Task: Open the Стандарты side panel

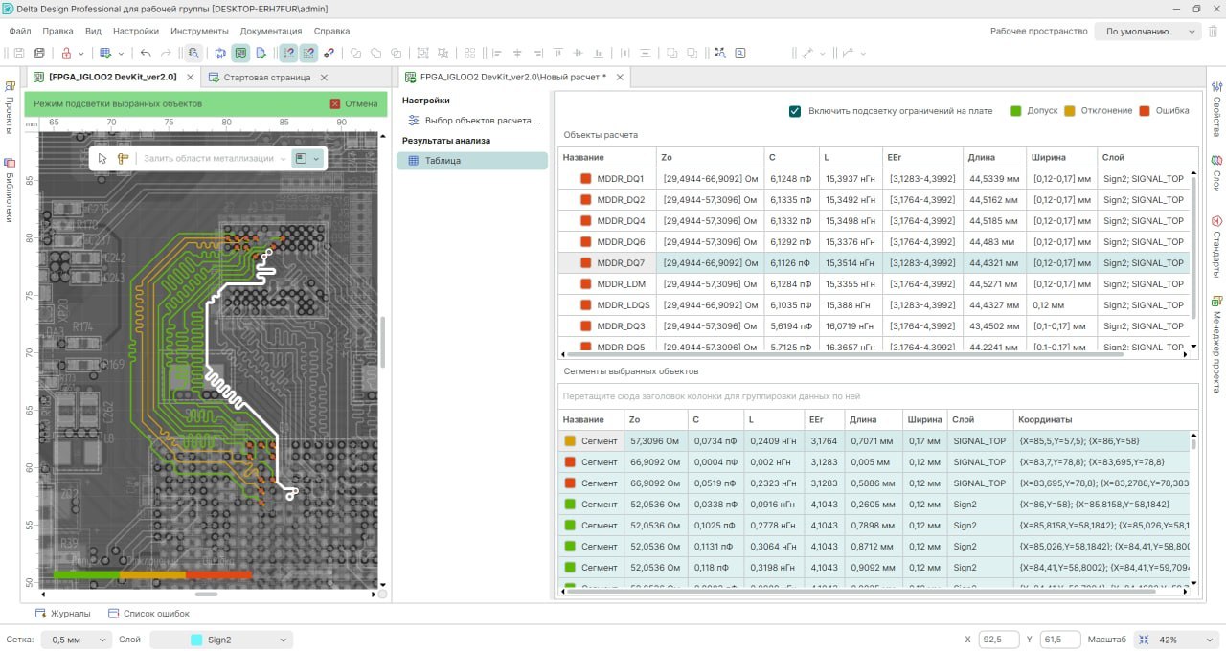Action: coord(1216,245)
